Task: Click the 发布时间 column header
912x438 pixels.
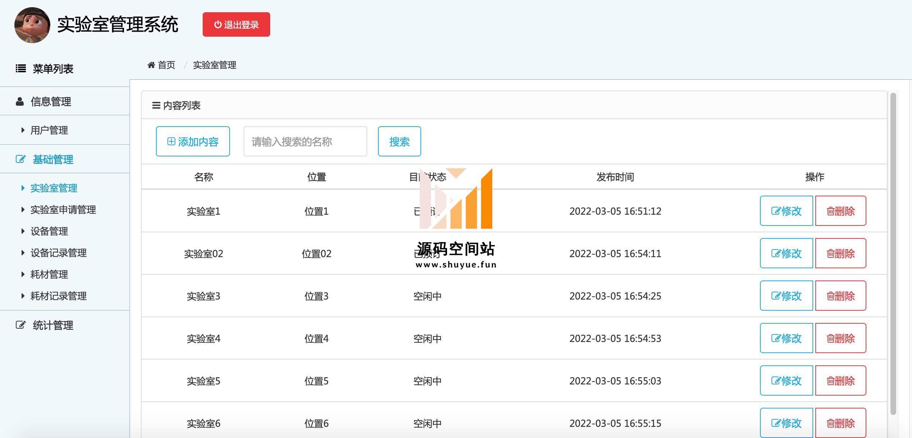Action: (x=615, y=177)
